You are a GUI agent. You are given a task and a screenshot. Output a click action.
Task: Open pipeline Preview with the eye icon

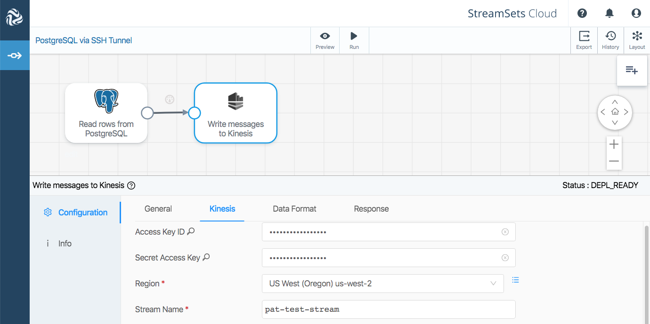coord(325,40)
